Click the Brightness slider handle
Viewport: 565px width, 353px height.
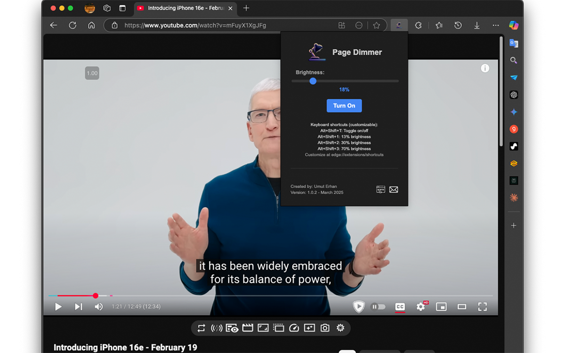click(313, 81)
